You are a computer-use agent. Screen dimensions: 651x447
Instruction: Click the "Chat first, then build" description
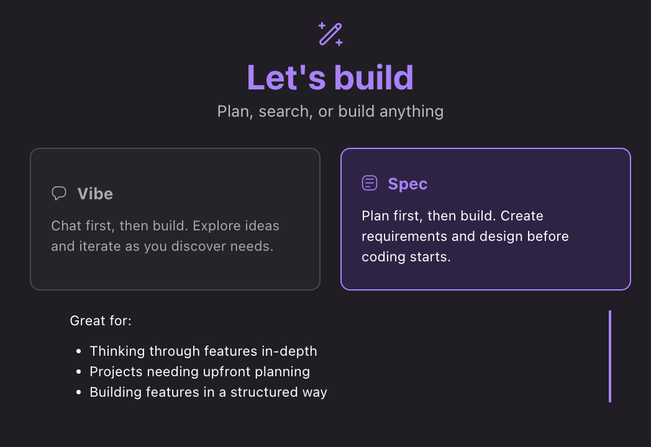click(x=165, y=225)
